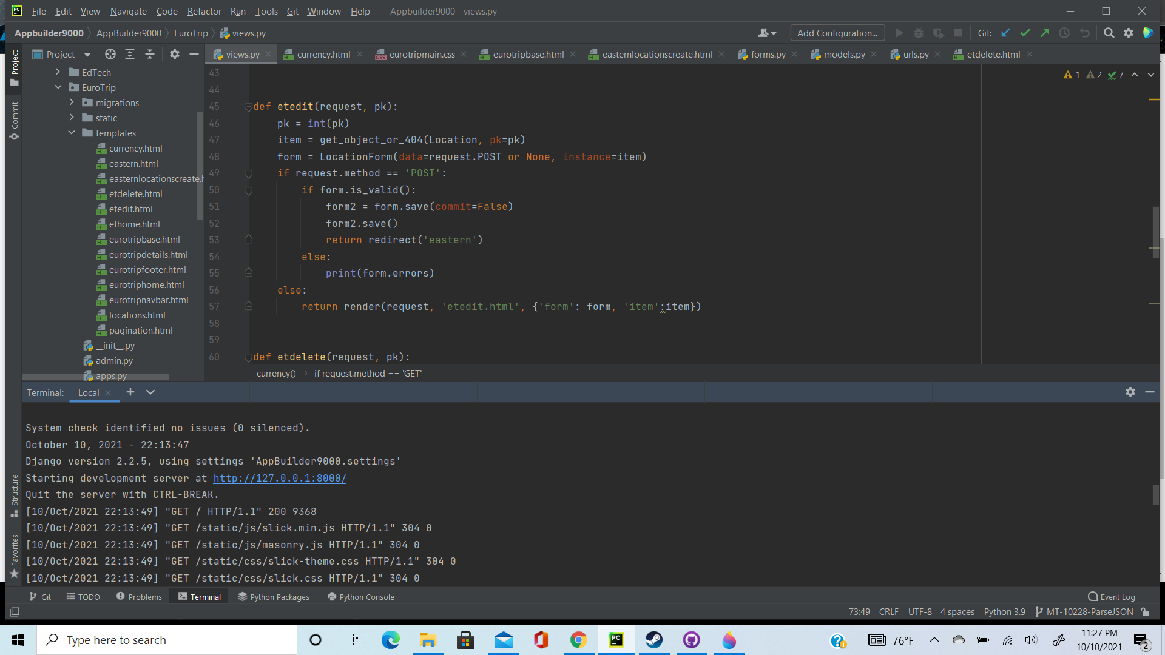1165x655 pixels.
Task: Open Project view dropdown arrow
Action: (x=87, y=55)
